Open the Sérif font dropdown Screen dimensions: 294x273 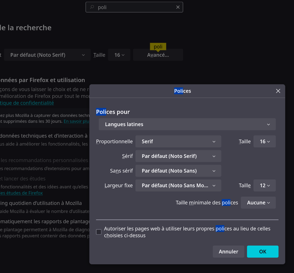[178, 156]
